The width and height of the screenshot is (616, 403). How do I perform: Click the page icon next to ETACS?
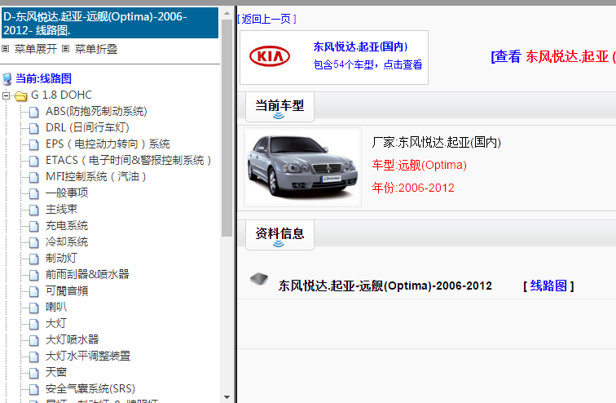point(34,161)
